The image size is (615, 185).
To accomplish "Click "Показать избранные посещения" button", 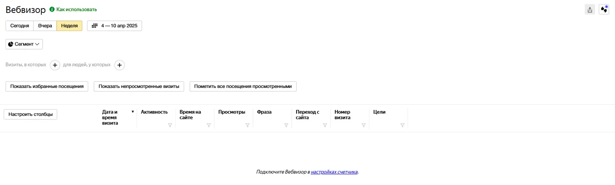I will point(47,86).
